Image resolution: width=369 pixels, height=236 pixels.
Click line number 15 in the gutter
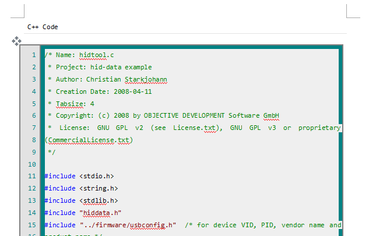(x=33, y=225)
